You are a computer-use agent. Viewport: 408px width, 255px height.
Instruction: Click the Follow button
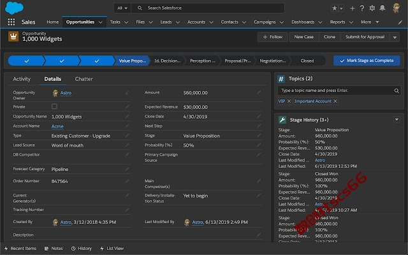pos(273,37)
